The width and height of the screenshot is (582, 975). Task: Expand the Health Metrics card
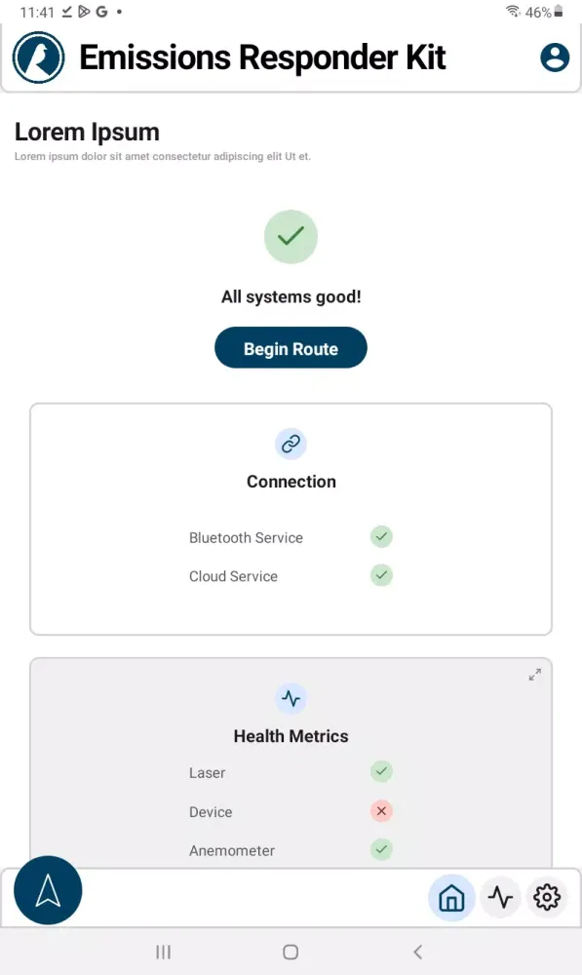[x=535, y=675]
